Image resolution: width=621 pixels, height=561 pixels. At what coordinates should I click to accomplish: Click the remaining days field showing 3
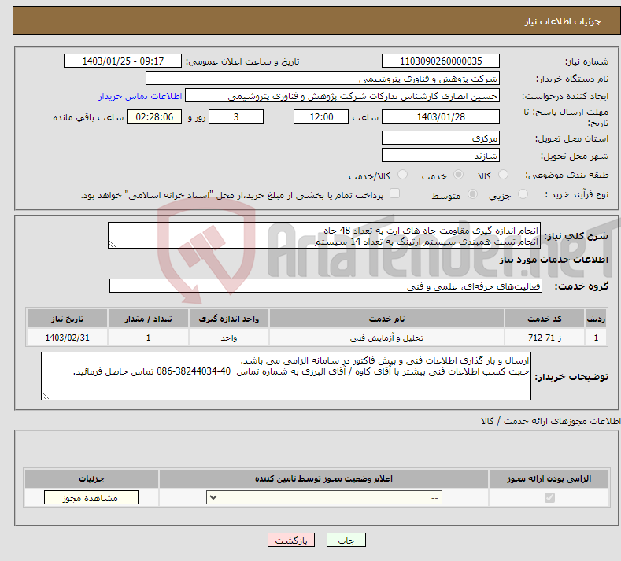tap(236, 116)
